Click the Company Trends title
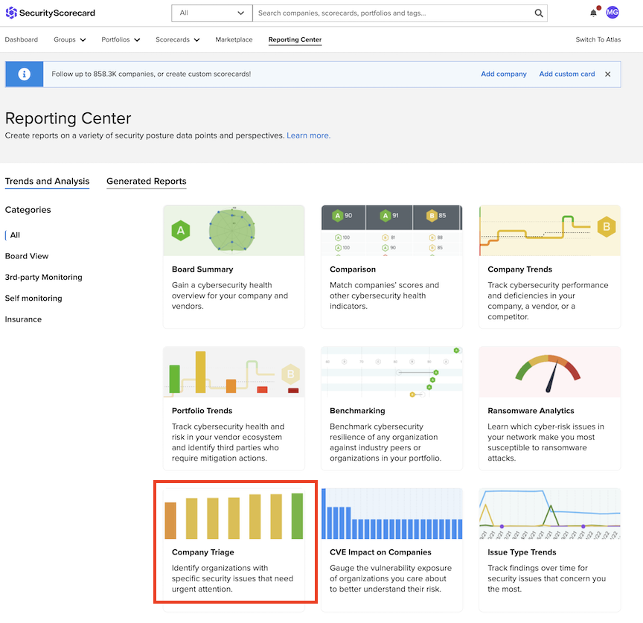Screen dimensions: 643x623 [x=519, y=269]
